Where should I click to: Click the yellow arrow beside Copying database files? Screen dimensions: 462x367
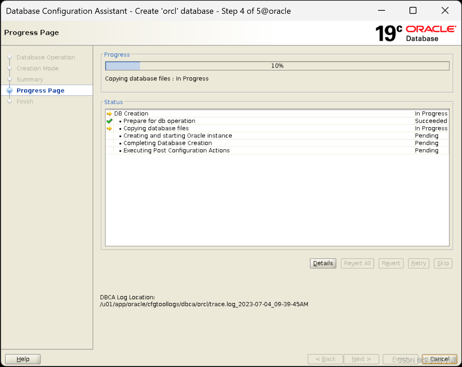109,128
